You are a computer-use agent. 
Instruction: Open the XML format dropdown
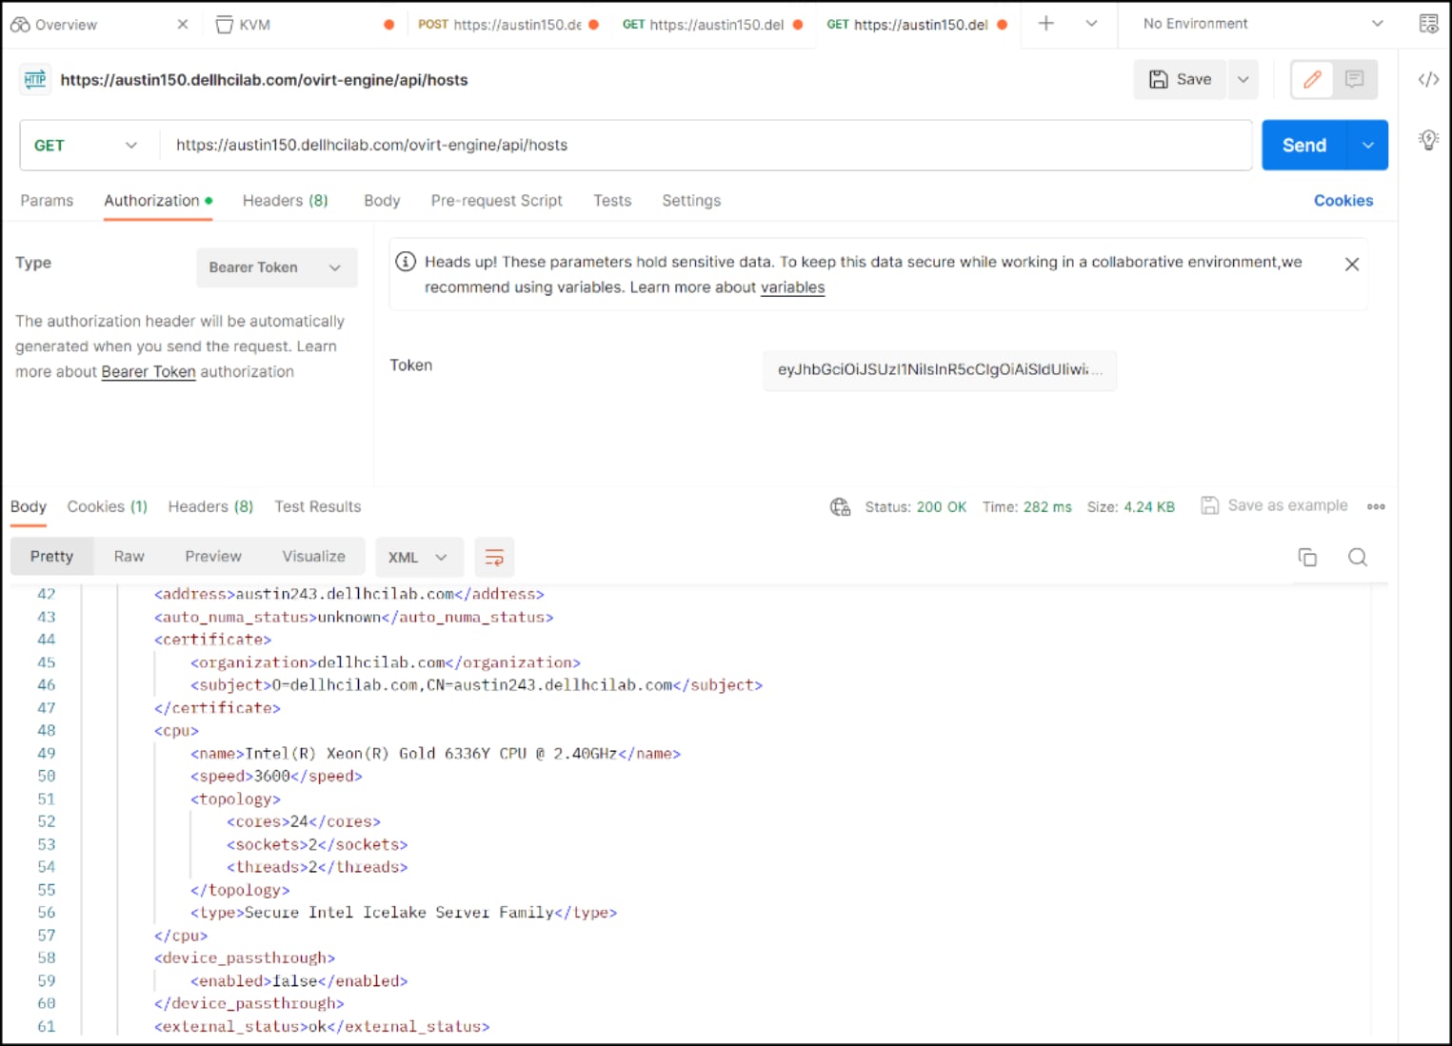point(419,557)
